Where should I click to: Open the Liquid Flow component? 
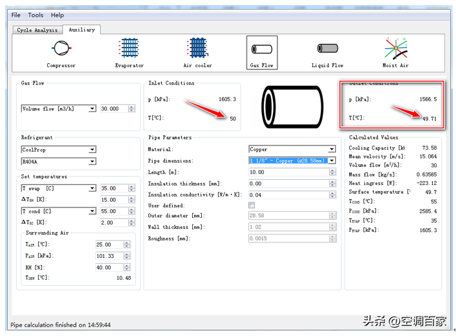pos(327,49)
